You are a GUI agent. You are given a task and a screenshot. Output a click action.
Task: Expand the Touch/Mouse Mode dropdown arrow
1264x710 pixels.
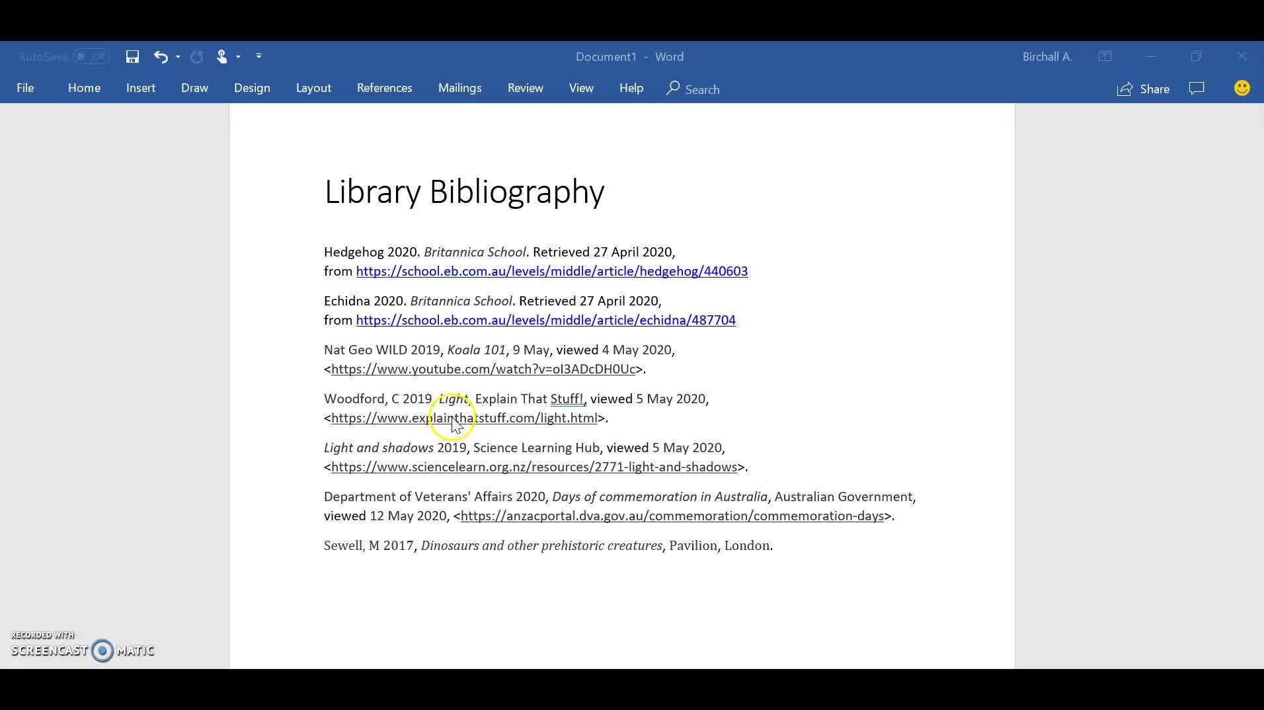[x=238, y=57]
